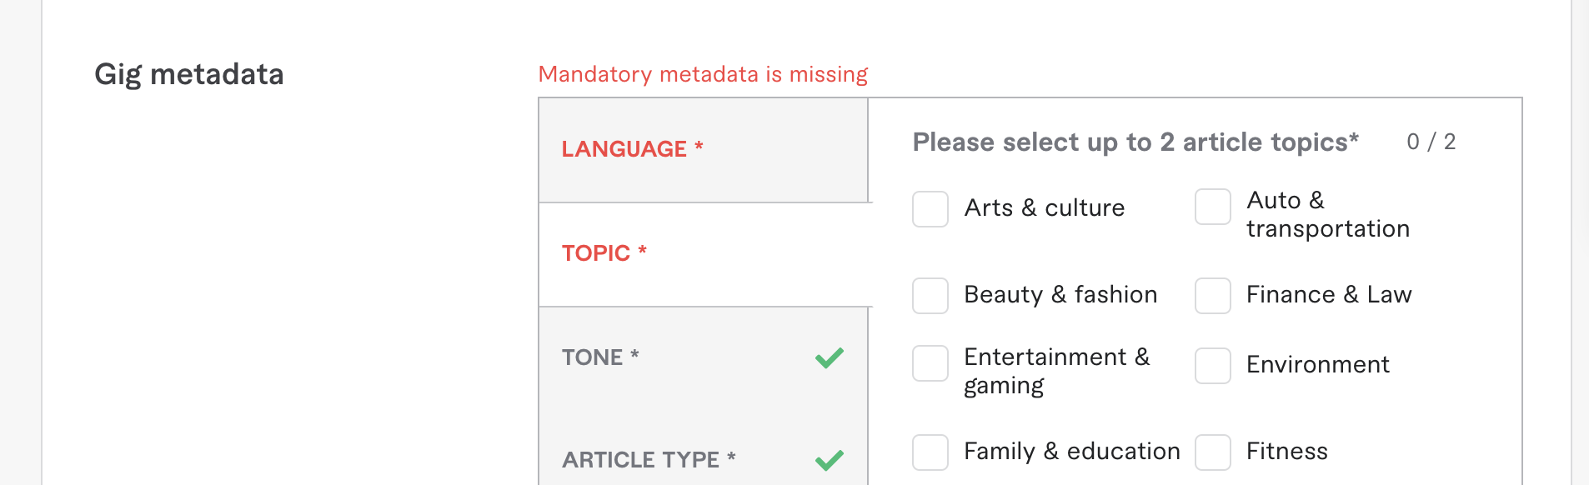Click the Gig metadata section title
This screenshot has height=485, width=1589.
click(190, 74)
